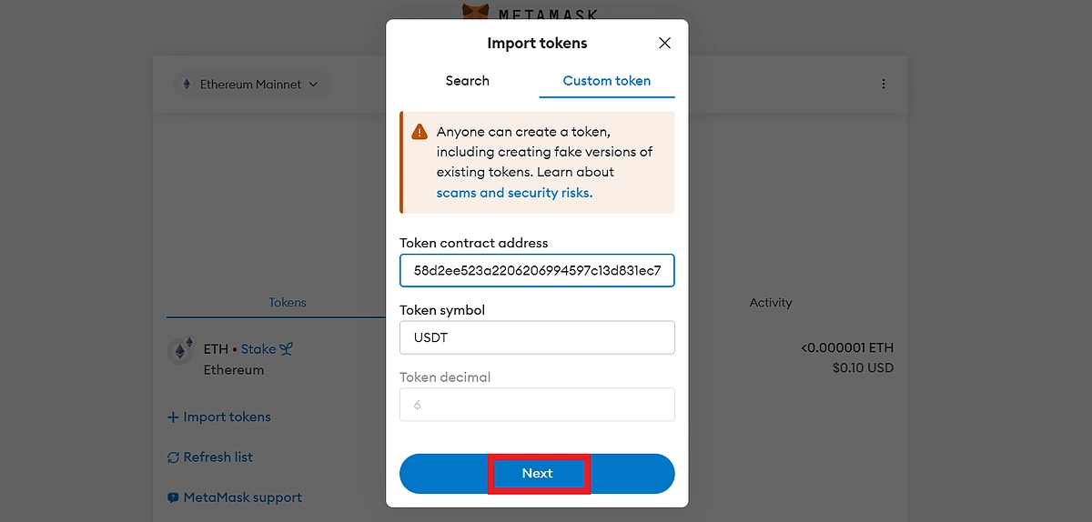This screenshot has width=1092, height=522.
Task: Click the ETH token logo icon
Action: click(181, 351)
